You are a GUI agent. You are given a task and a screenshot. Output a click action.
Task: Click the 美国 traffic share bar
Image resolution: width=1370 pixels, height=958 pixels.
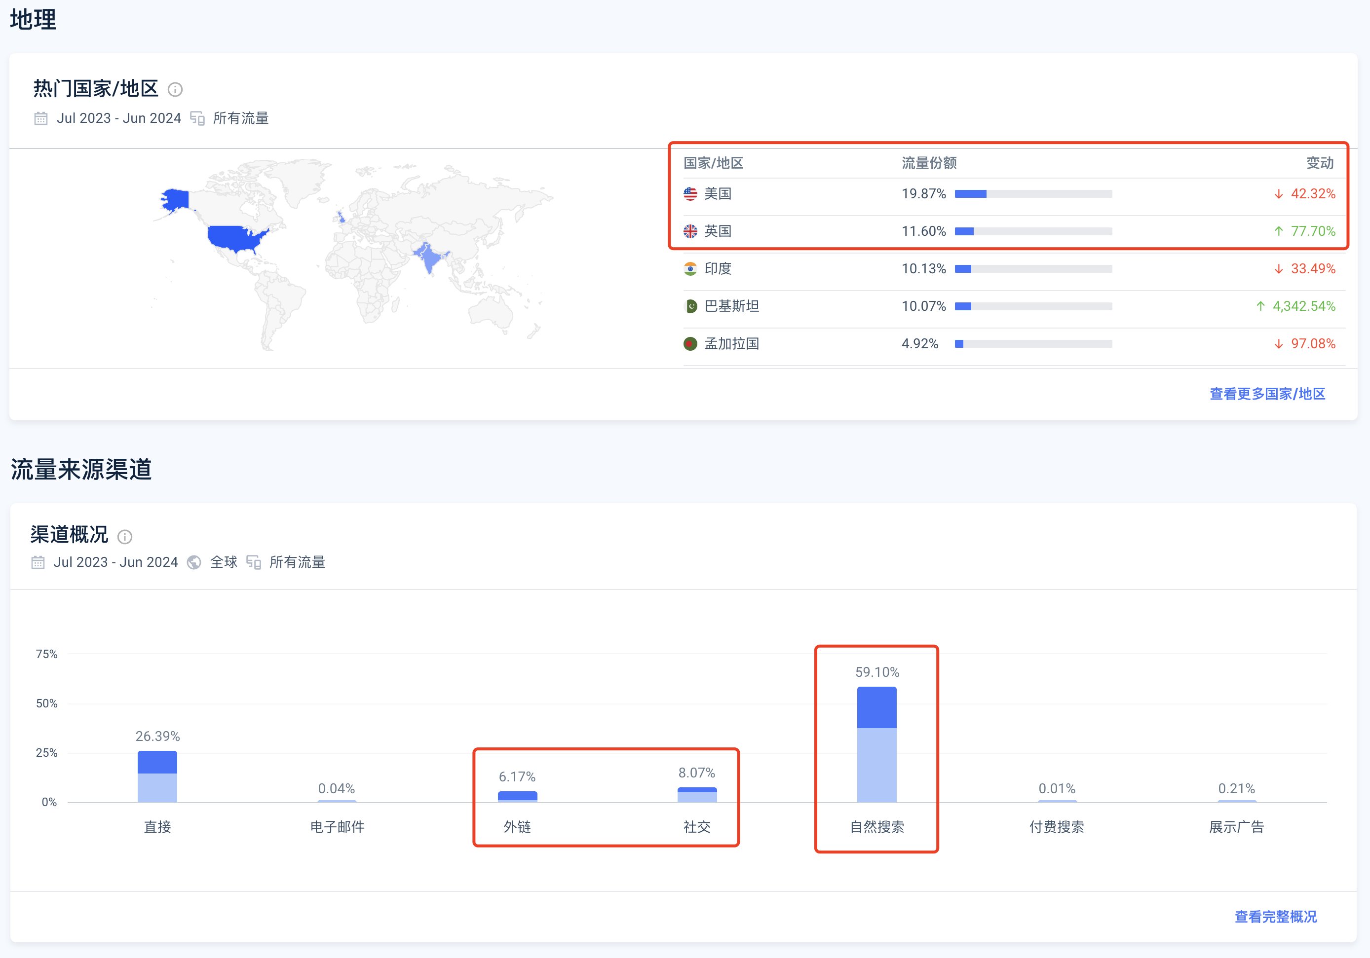(1033, 194)
